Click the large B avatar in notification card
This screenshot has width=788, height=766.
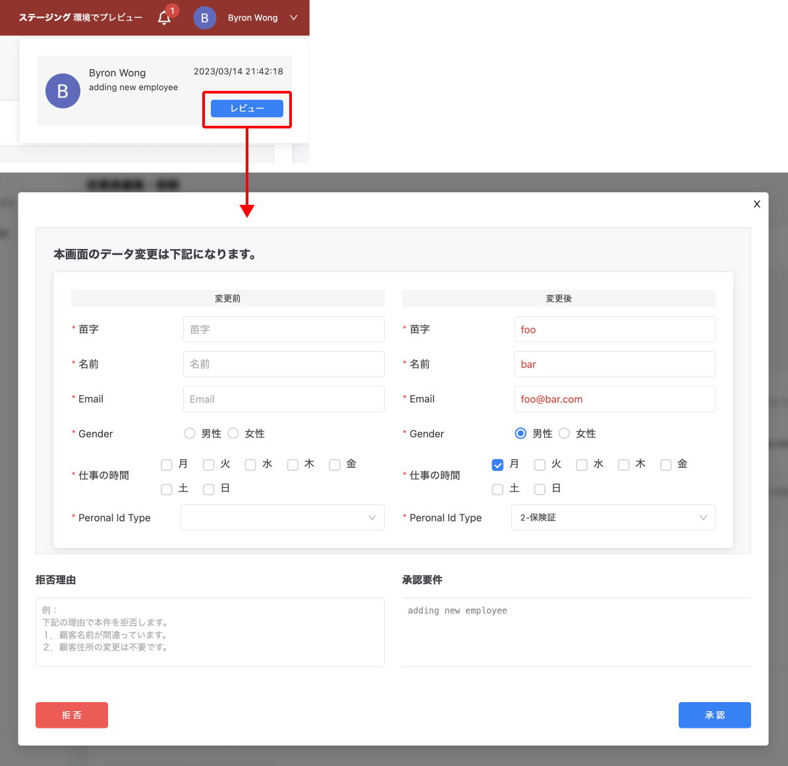63,91
